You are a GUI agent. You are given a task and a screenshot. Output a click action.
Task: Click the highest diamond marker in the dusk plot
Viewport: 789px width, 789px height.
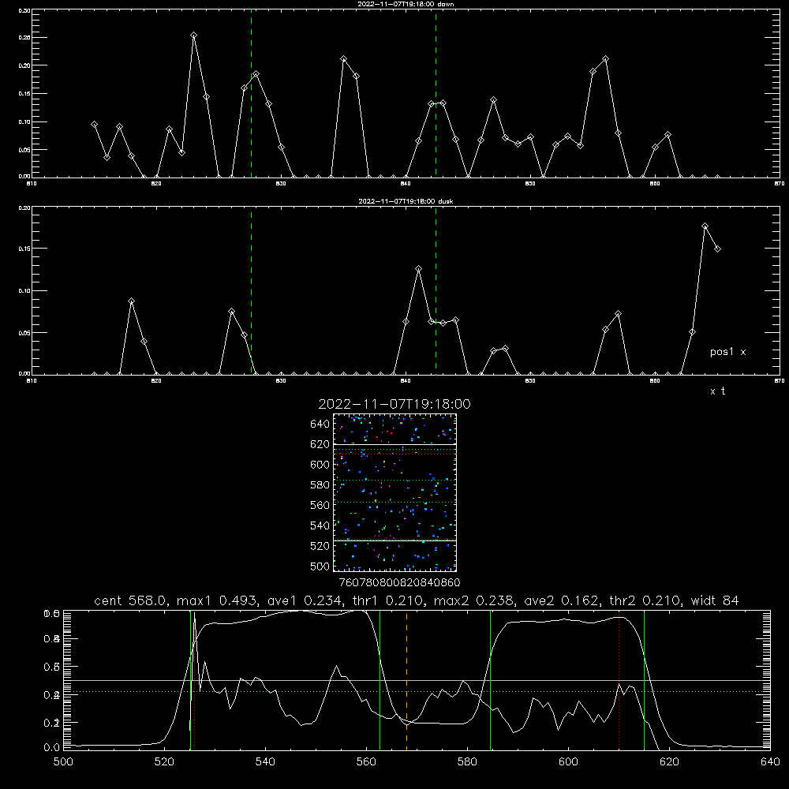705,226
